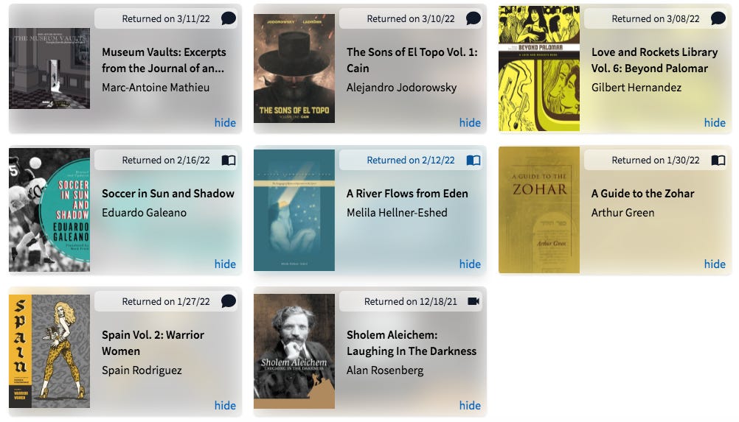Click comic icon on Spain Vol. 2 card
This screenshot has height=422, width=739.
[x=229, y=301]
